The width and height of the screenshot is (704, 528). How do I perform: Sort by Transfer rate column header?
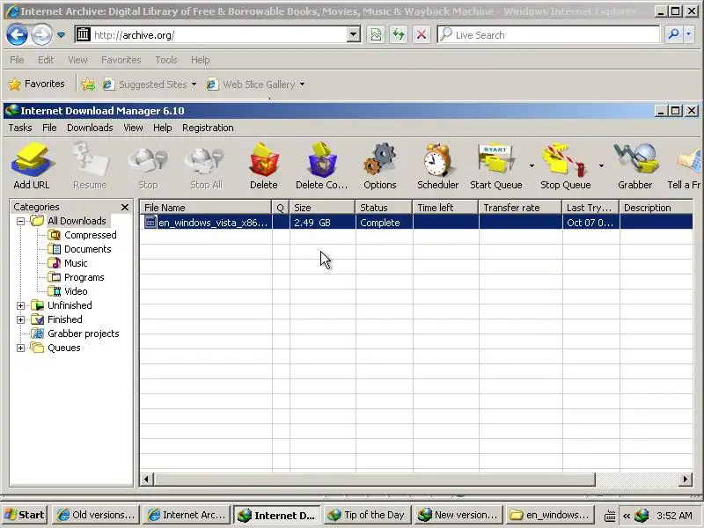(x=520, y=208)
